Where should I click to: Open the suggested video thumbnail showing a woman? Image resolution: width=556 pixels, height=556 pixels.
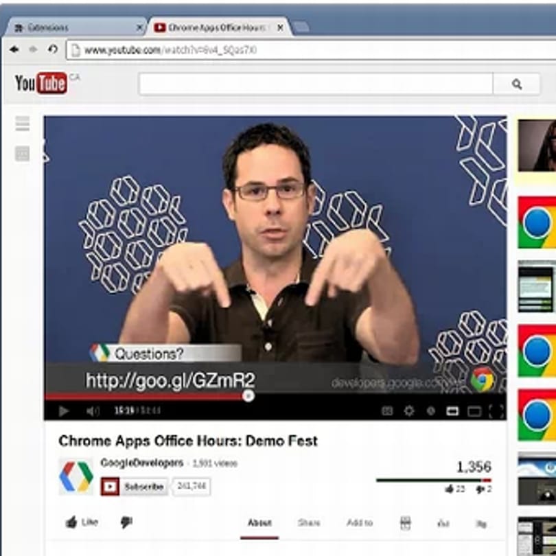coord(537,146)
